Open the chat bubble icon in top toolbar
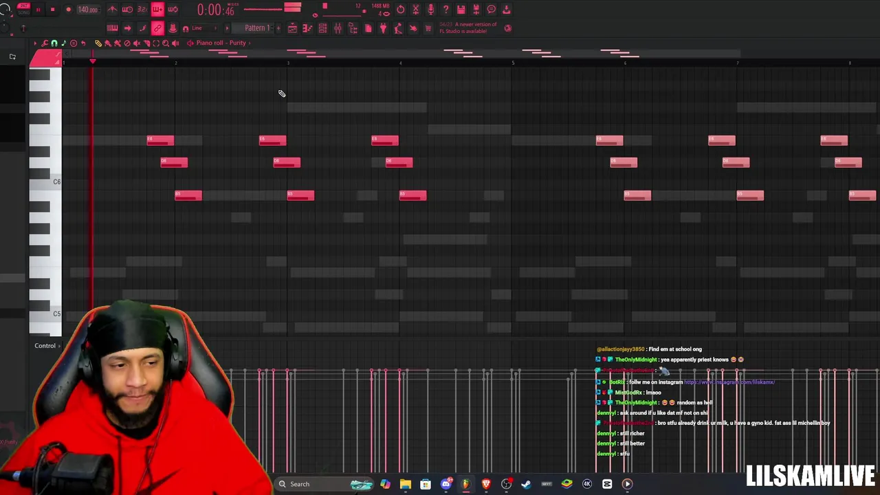 pyautogui.click(x=491, y=10)
